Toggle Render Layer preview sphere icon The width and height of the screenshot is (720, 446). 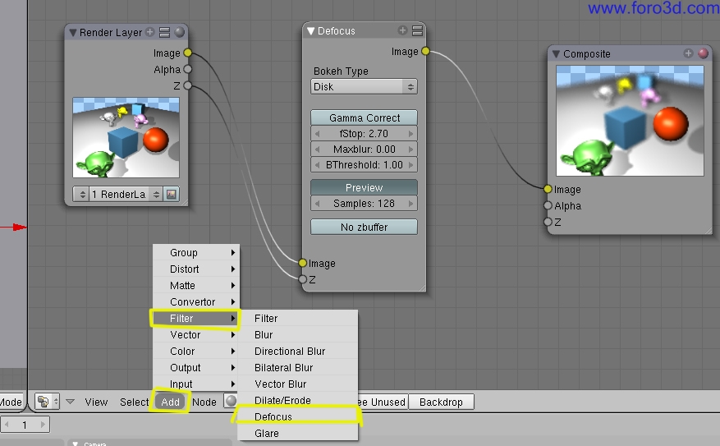(180, 32)
